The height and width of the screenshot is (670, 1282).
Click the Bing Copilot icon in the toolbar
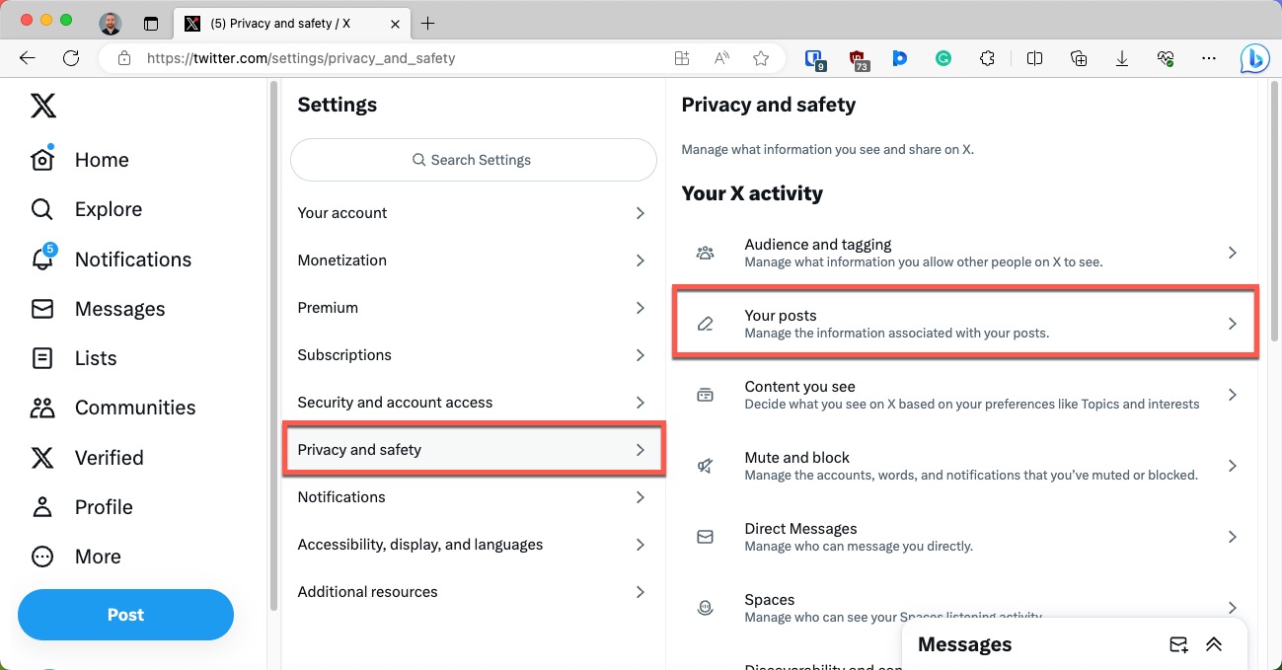click(x=1253, y=58)
